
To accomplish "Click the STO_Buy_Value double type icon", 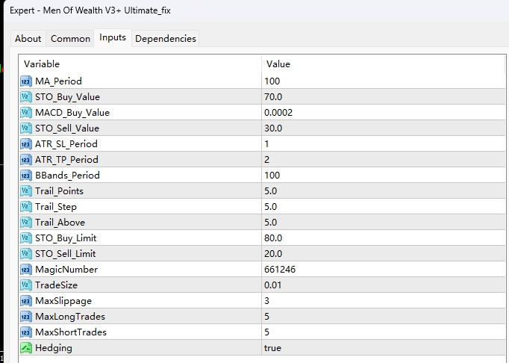I will point(26,96).
